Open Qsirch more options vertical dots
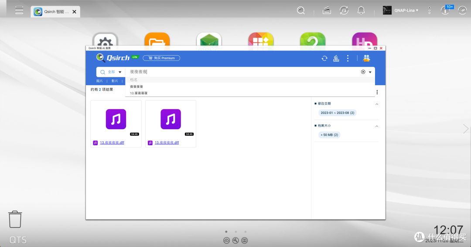 pos(348,58)
